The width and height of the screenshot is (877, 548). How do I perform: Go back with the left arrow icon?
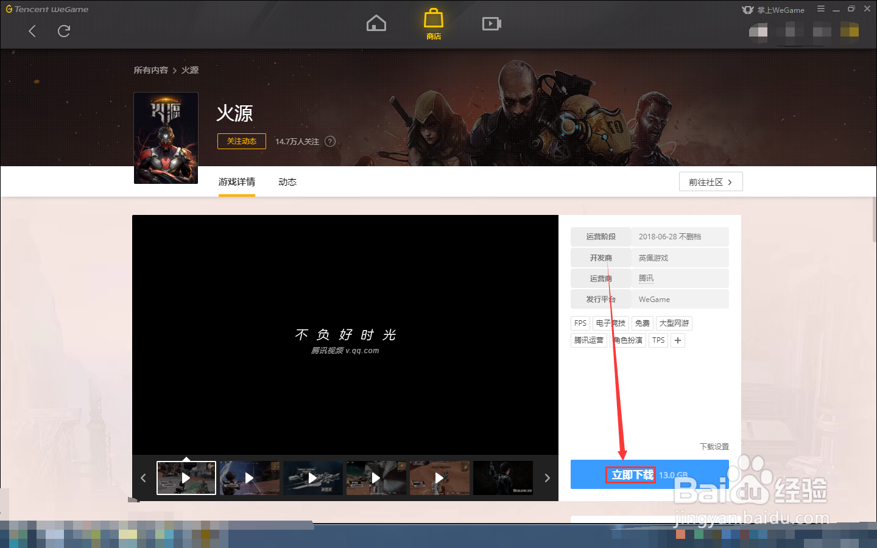pos(32,31)
